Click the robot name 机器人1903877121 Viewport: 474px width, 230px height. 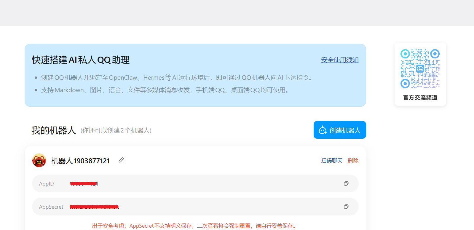coord(81,161)
